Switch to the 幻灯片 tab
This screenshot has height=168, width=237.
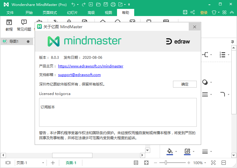pyautogui.click(x=72, y=12)
